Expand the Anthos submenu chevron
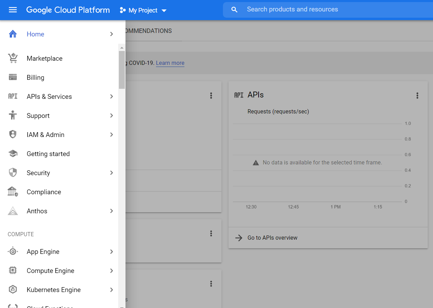Viewport: 433px width, 308px height. coord(111,211)
